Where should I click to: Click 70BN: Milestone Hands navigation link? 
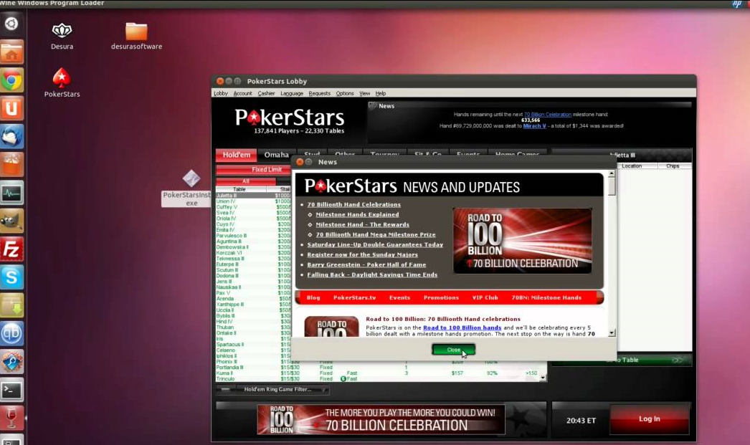[546, 298]
